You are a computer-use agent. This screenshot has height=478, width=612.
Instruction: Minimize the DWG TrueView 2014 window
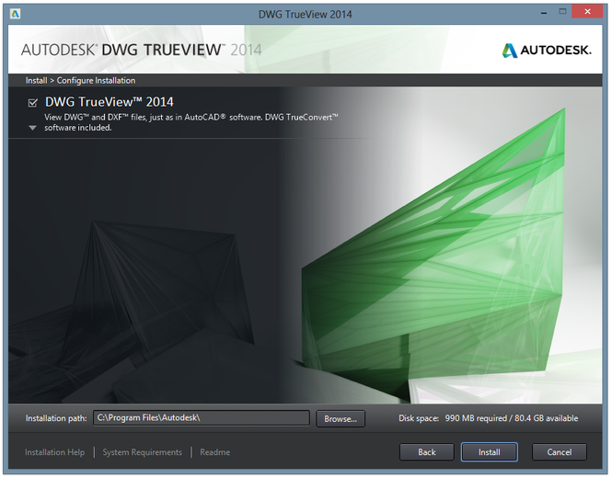pyautogui.click(x=544, y=13)
